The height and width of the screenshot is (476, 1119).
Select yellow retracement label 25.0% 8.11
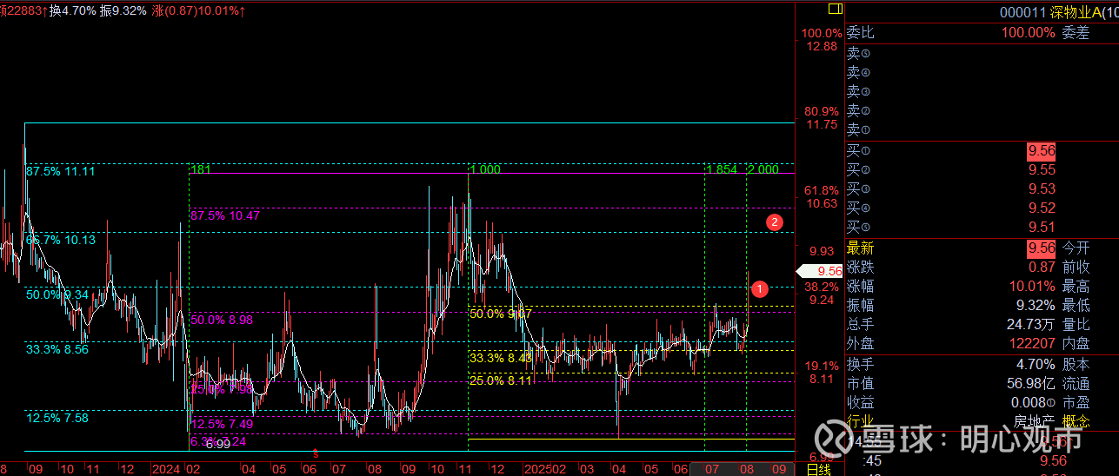[x=501, y=380]
